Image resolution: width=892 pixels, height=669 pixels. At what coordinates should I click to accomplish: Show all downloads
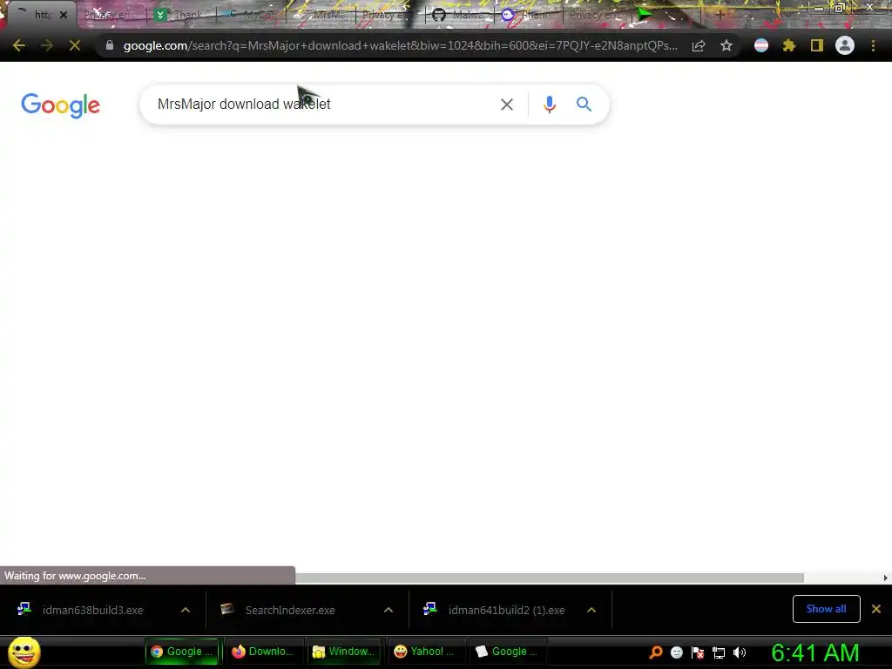pyautogui.click(x=826, y=609)
